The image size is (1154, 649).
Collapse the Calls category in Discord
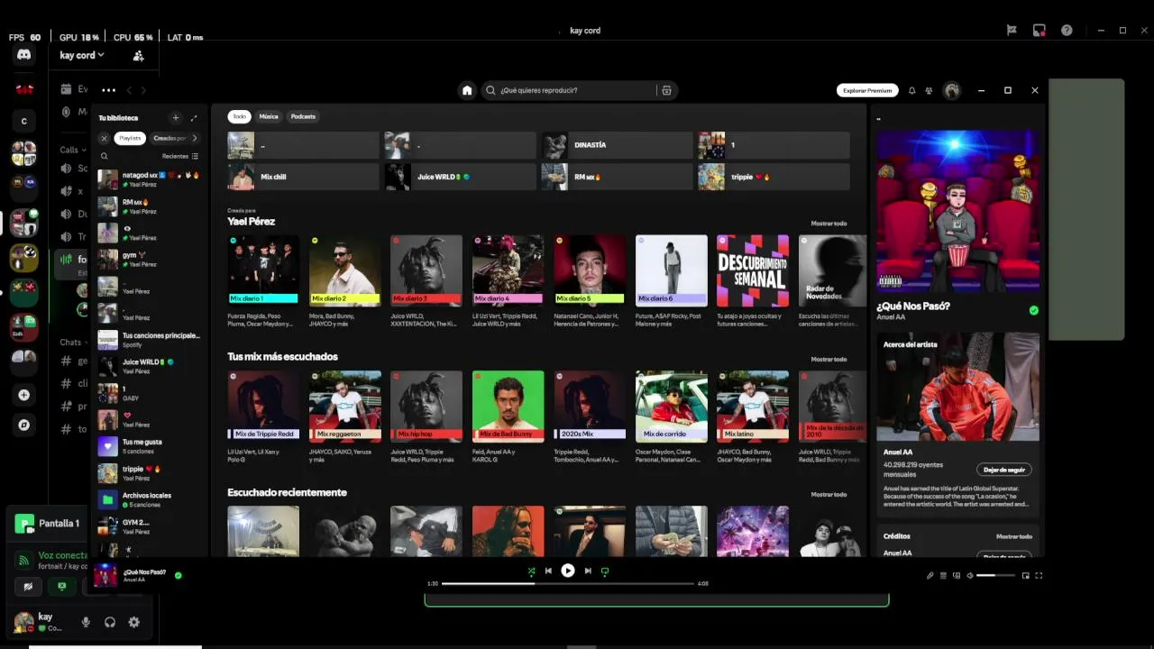(72, 150)
